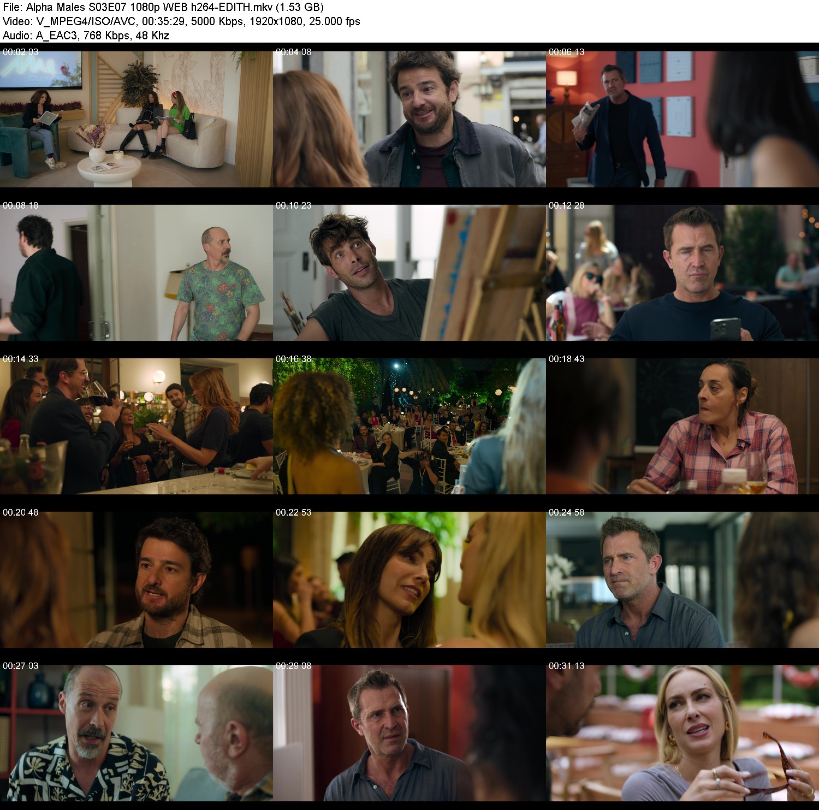View the night garden party frame 00:16:38

(x=410, y=426)
